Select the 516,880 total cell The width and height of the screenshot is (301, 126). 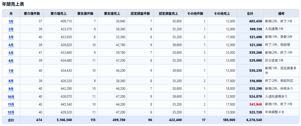click(x=250, y=81)
